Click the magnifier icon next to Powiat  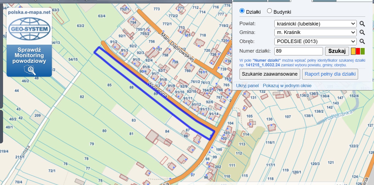tap(362, 24)
